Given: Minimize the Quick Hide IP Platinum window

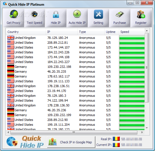Looking at the screenshot, I should pyautogui.click(x=130, y=3).
